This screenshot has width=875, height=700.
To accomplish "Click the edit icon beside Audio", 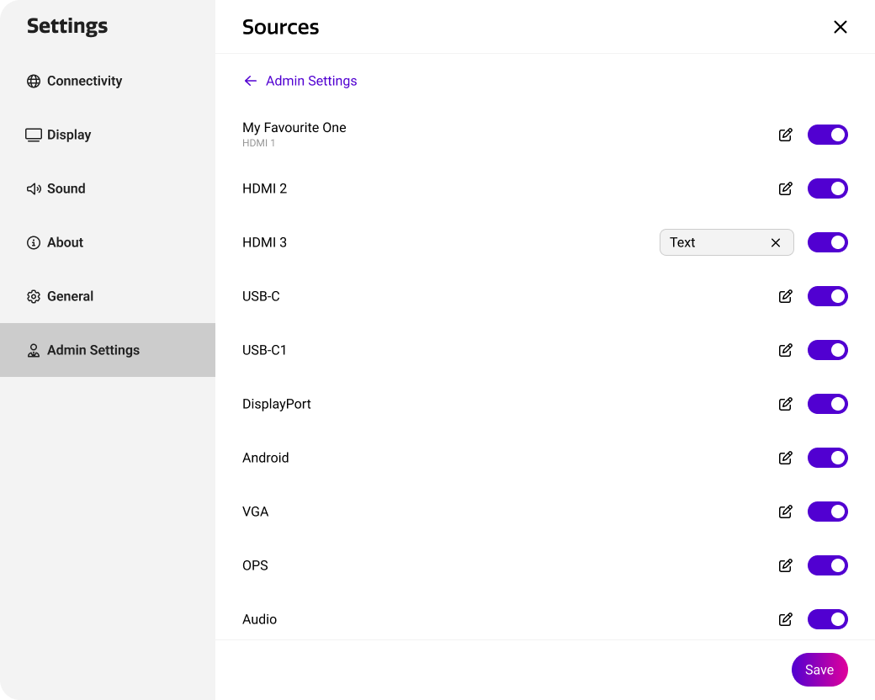I will 785,619.
